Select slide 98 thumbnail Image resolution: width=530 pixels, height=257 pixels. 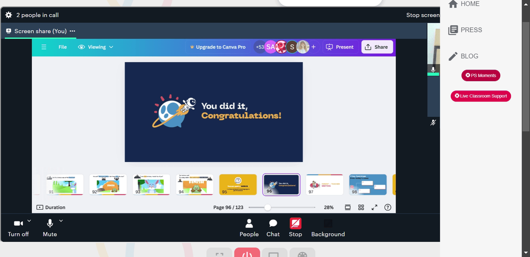click(368, 184)
